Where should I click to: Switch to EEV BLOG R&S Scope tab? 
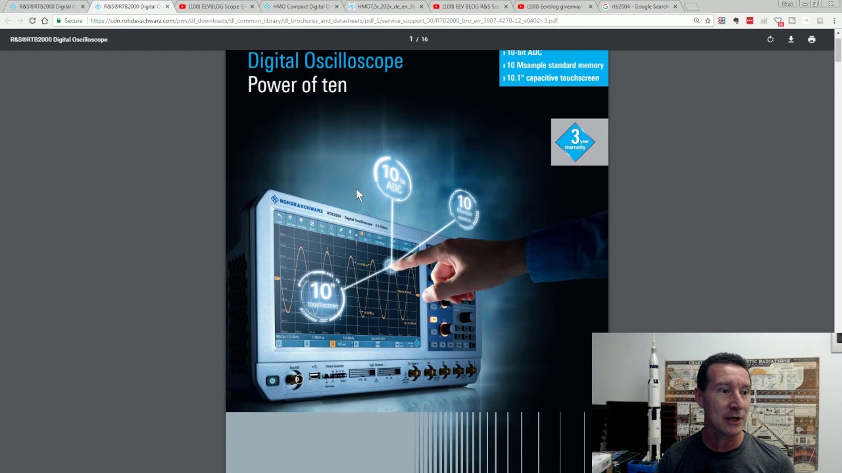[x=470, y=7]
